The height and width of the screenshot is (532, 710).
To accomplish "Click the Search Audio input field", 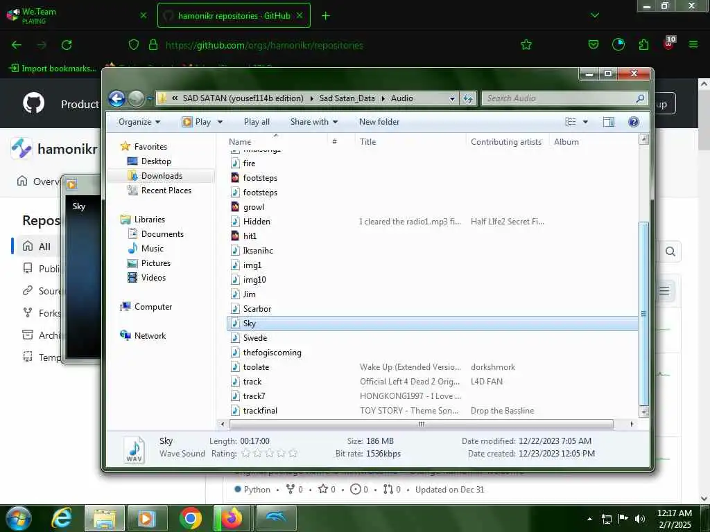I will click(x=564, y=98).
